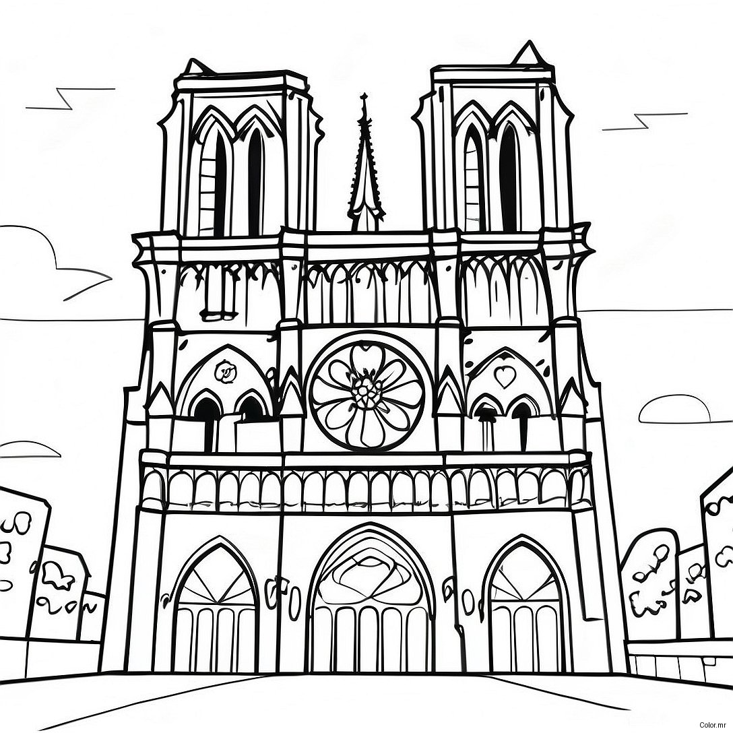Click the round rose window

(x=367, y=391)
